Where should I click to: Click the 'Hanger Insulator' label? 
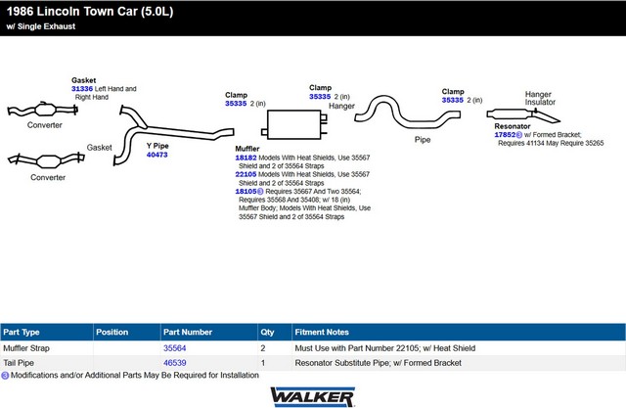(540, 98)
